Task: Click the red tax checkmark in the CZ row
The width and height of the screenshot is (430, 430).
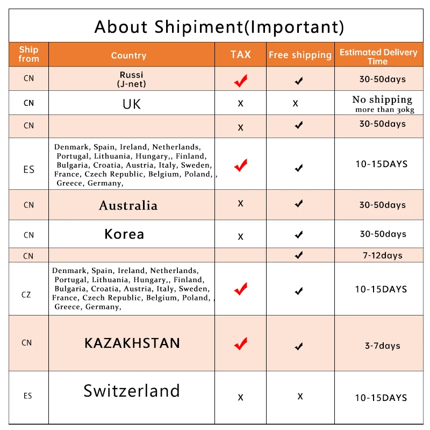Action: coord(241,289)
